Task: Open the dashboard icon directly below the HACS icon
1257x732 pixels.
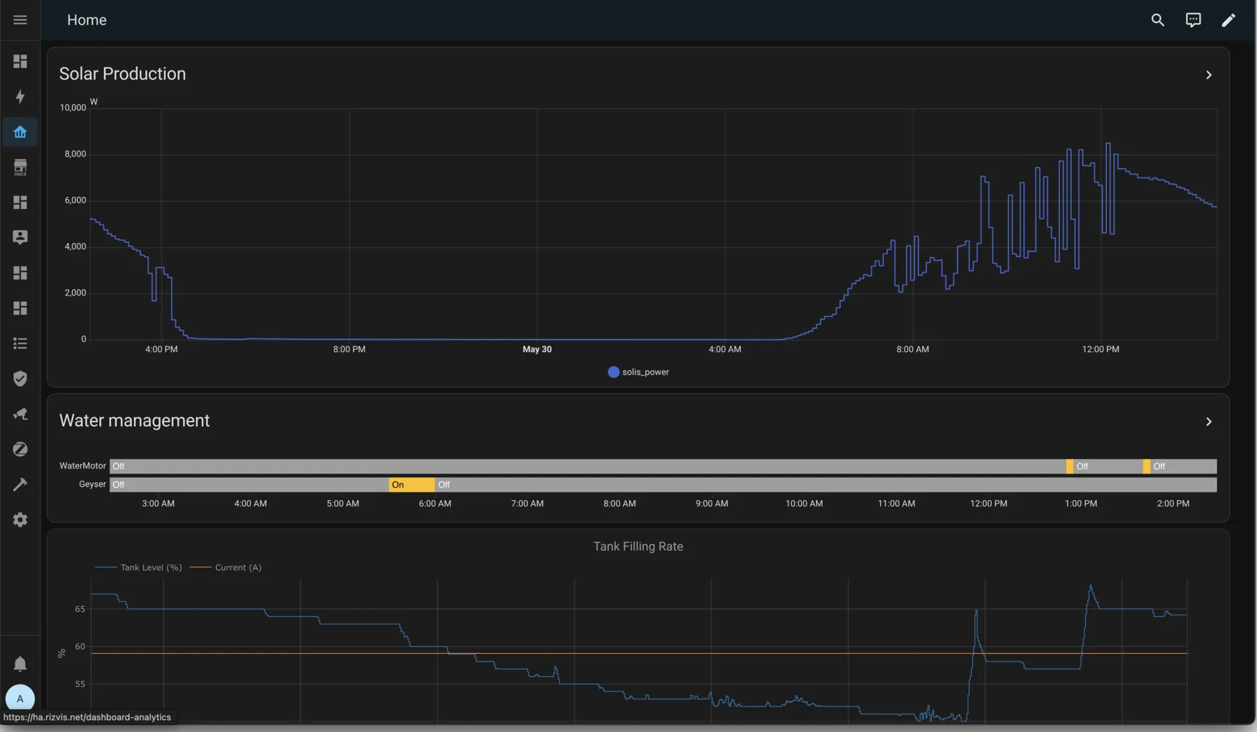Action: pos(20,203)
